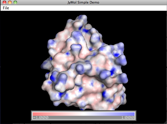This screenshot has width=167, height=124.
Task: Open the File menu
Action: coord(6,8)
